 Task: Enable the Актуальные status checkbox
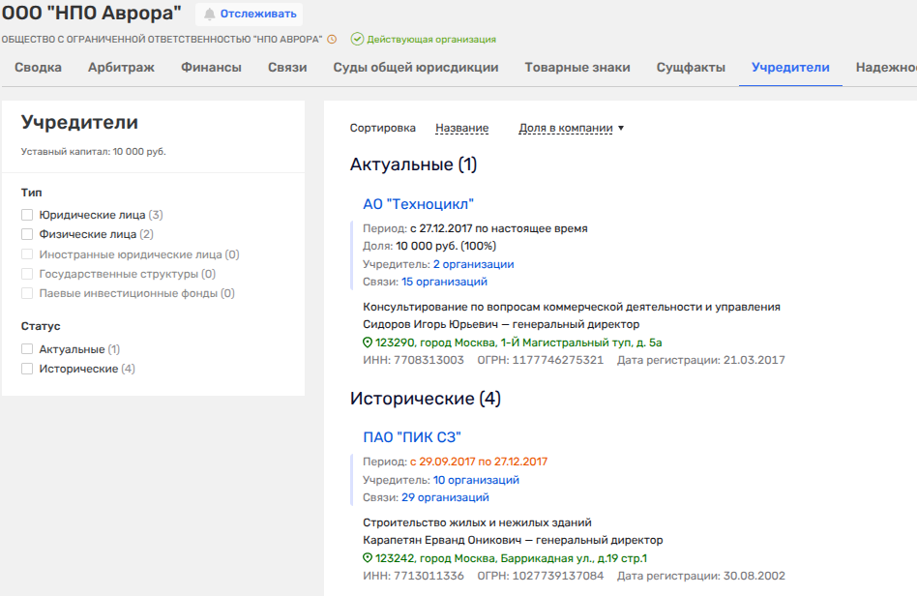pyautogui.click(x=27, y=349)
